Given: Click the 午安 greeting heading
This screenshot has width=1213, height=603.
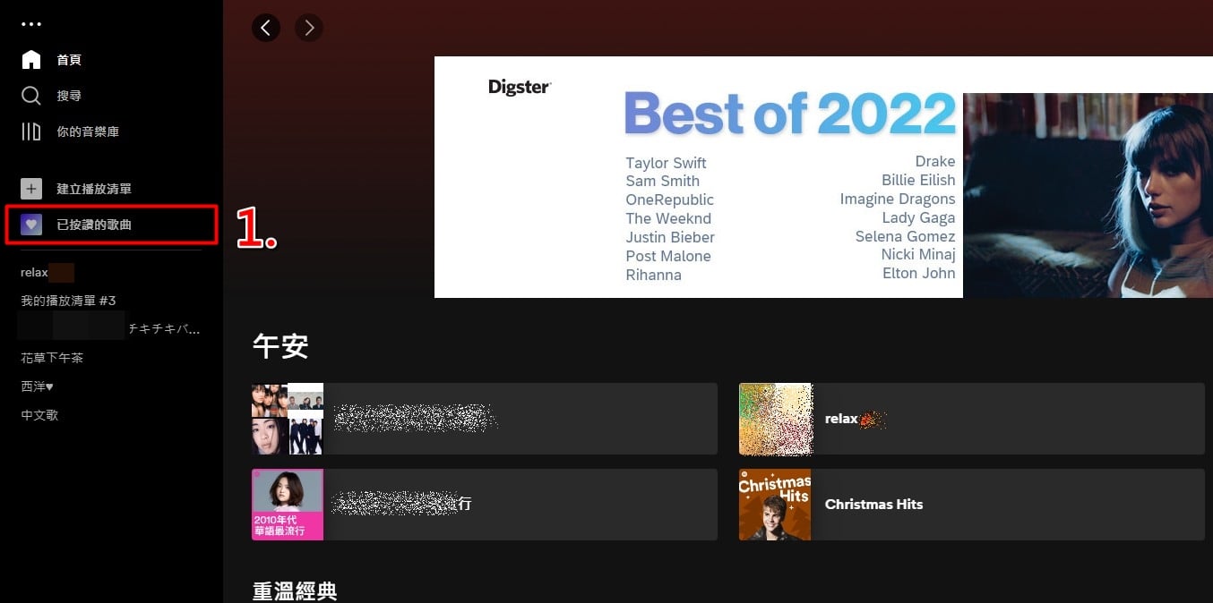Looking at the screenshot, I should point(280,347).
